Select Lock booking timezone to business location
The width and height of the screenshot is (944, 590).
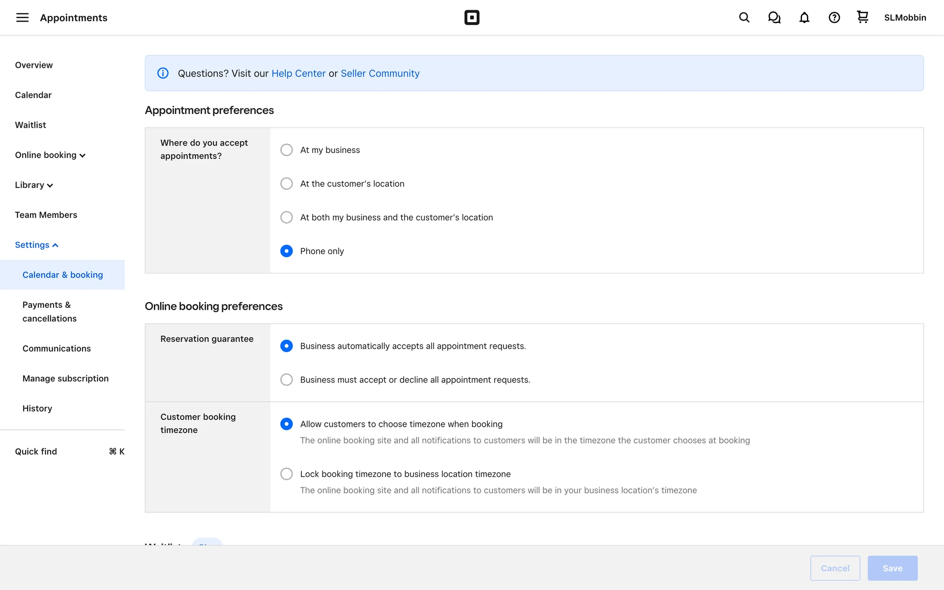[286, 474]
